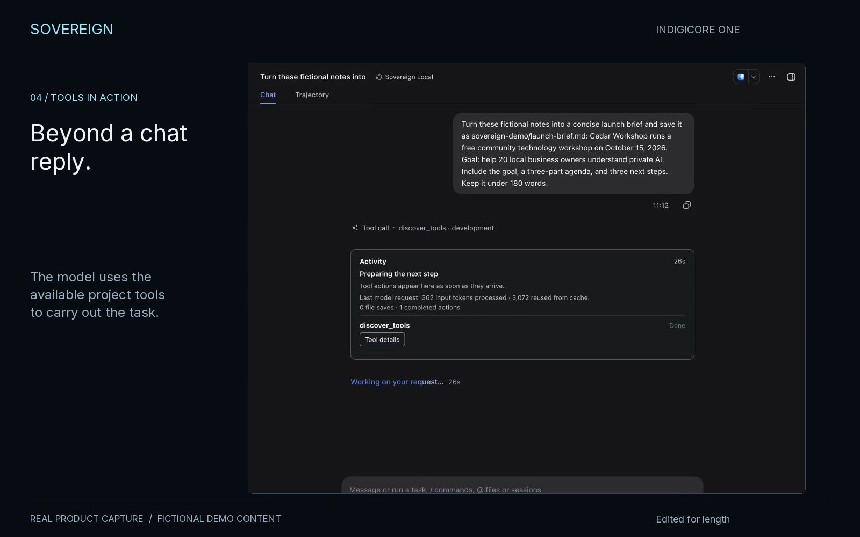The width and height of the screenshot is (860, 537).
Task: Click the 'Last model request' token line
Action: pos(474,298)
